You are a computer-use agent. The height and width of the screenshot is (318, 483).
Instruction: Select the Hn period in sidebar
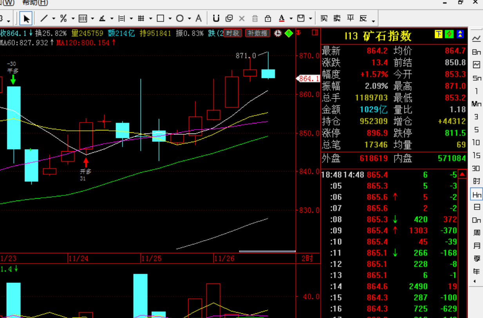pos(476,194)
